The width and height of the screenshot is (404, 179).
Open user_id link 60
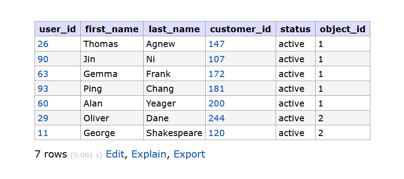tap(43, 103)
